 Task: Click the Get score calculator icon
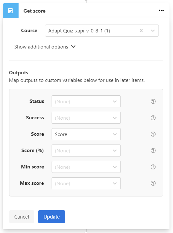(11, 11)
